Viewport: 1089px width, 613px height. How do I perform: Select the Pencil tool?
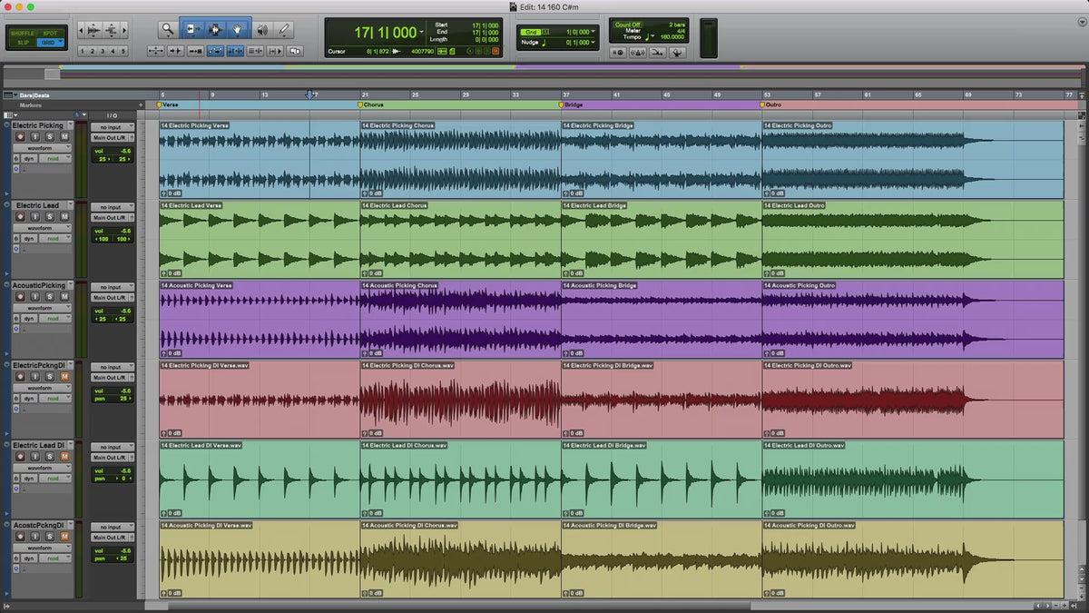pyautogui.click(x=284, y=30)
